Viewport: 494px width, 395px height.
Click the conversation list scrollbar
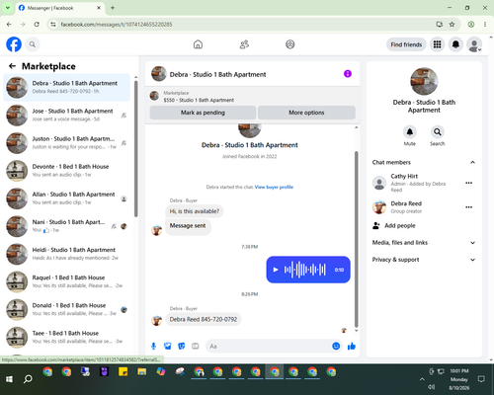click(x=135, y=148)
